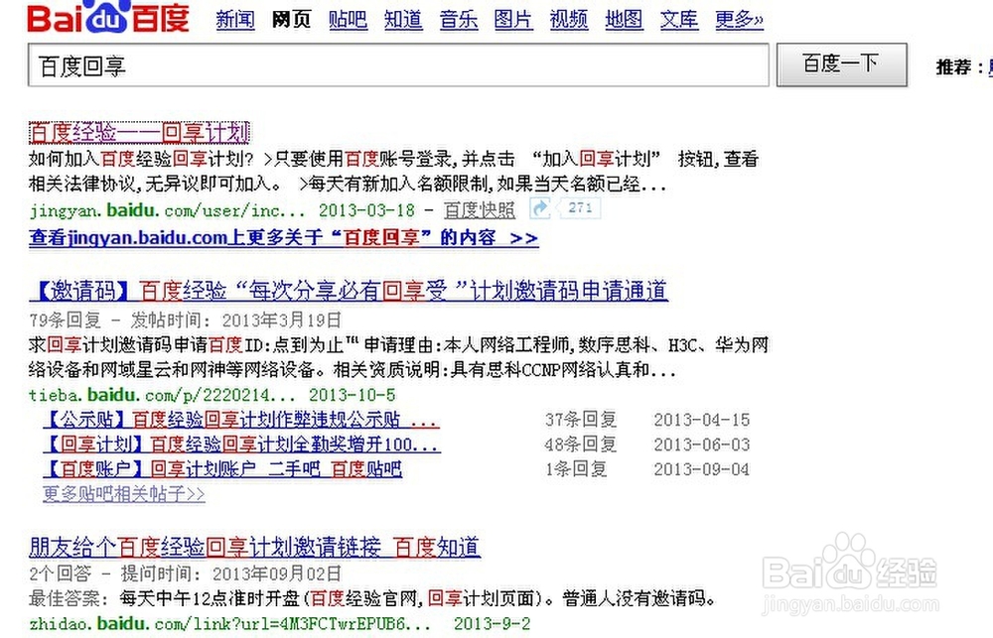Open the 【邀请码】 invitation code application result
This screenshot has width=993, height=638.
(x=350, y=290)
